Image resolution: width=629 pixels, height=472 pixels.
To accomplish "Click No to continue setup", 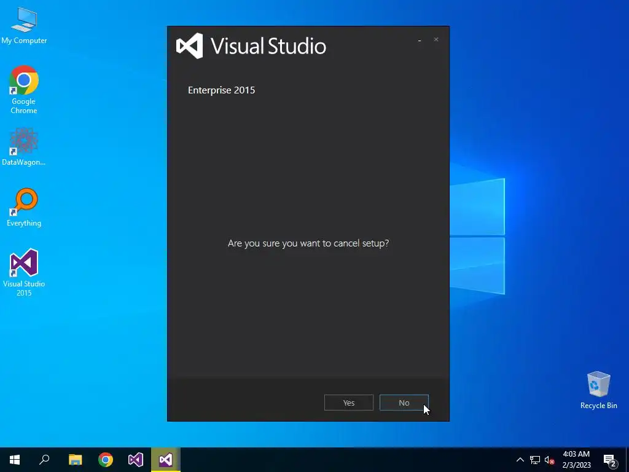I will tap(404, 403).
